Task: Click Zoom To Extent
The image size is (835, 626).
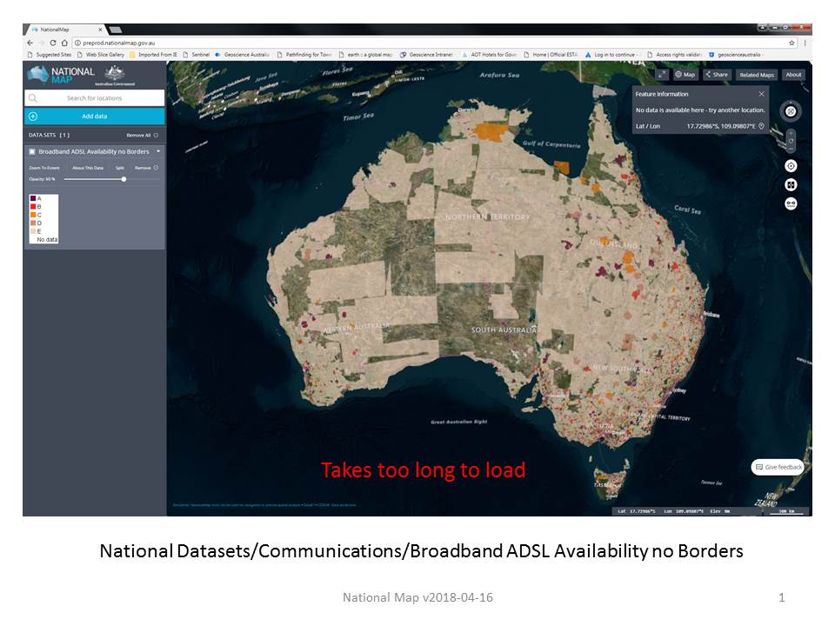Action: tap(44, 168)
